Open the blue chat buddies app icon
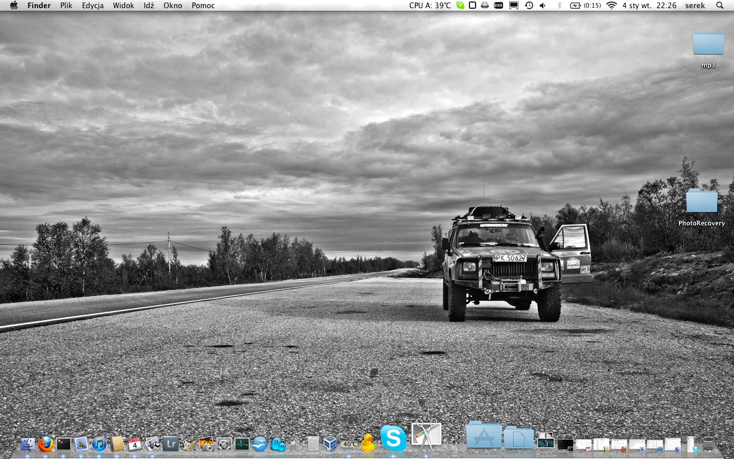 pos(277,444)
